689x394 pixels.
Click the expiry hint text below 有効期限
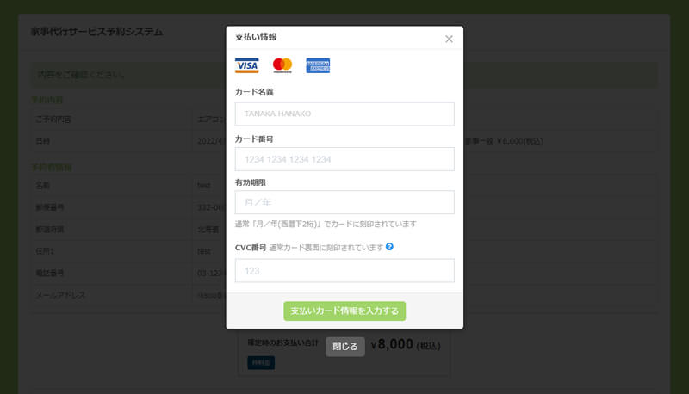tap(326, 224)
